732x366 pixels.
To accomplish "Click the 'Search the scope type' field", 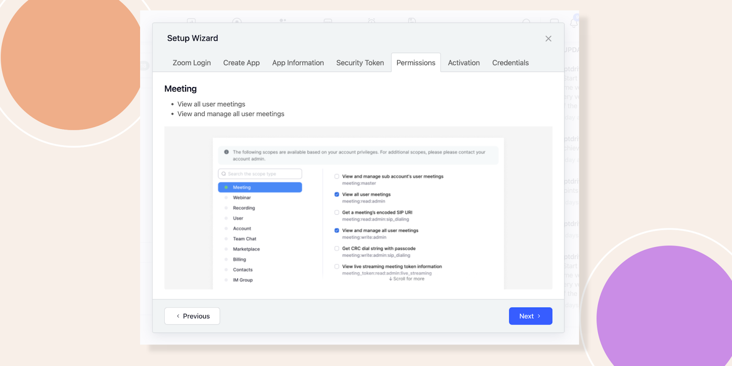I will click(260, 174).
